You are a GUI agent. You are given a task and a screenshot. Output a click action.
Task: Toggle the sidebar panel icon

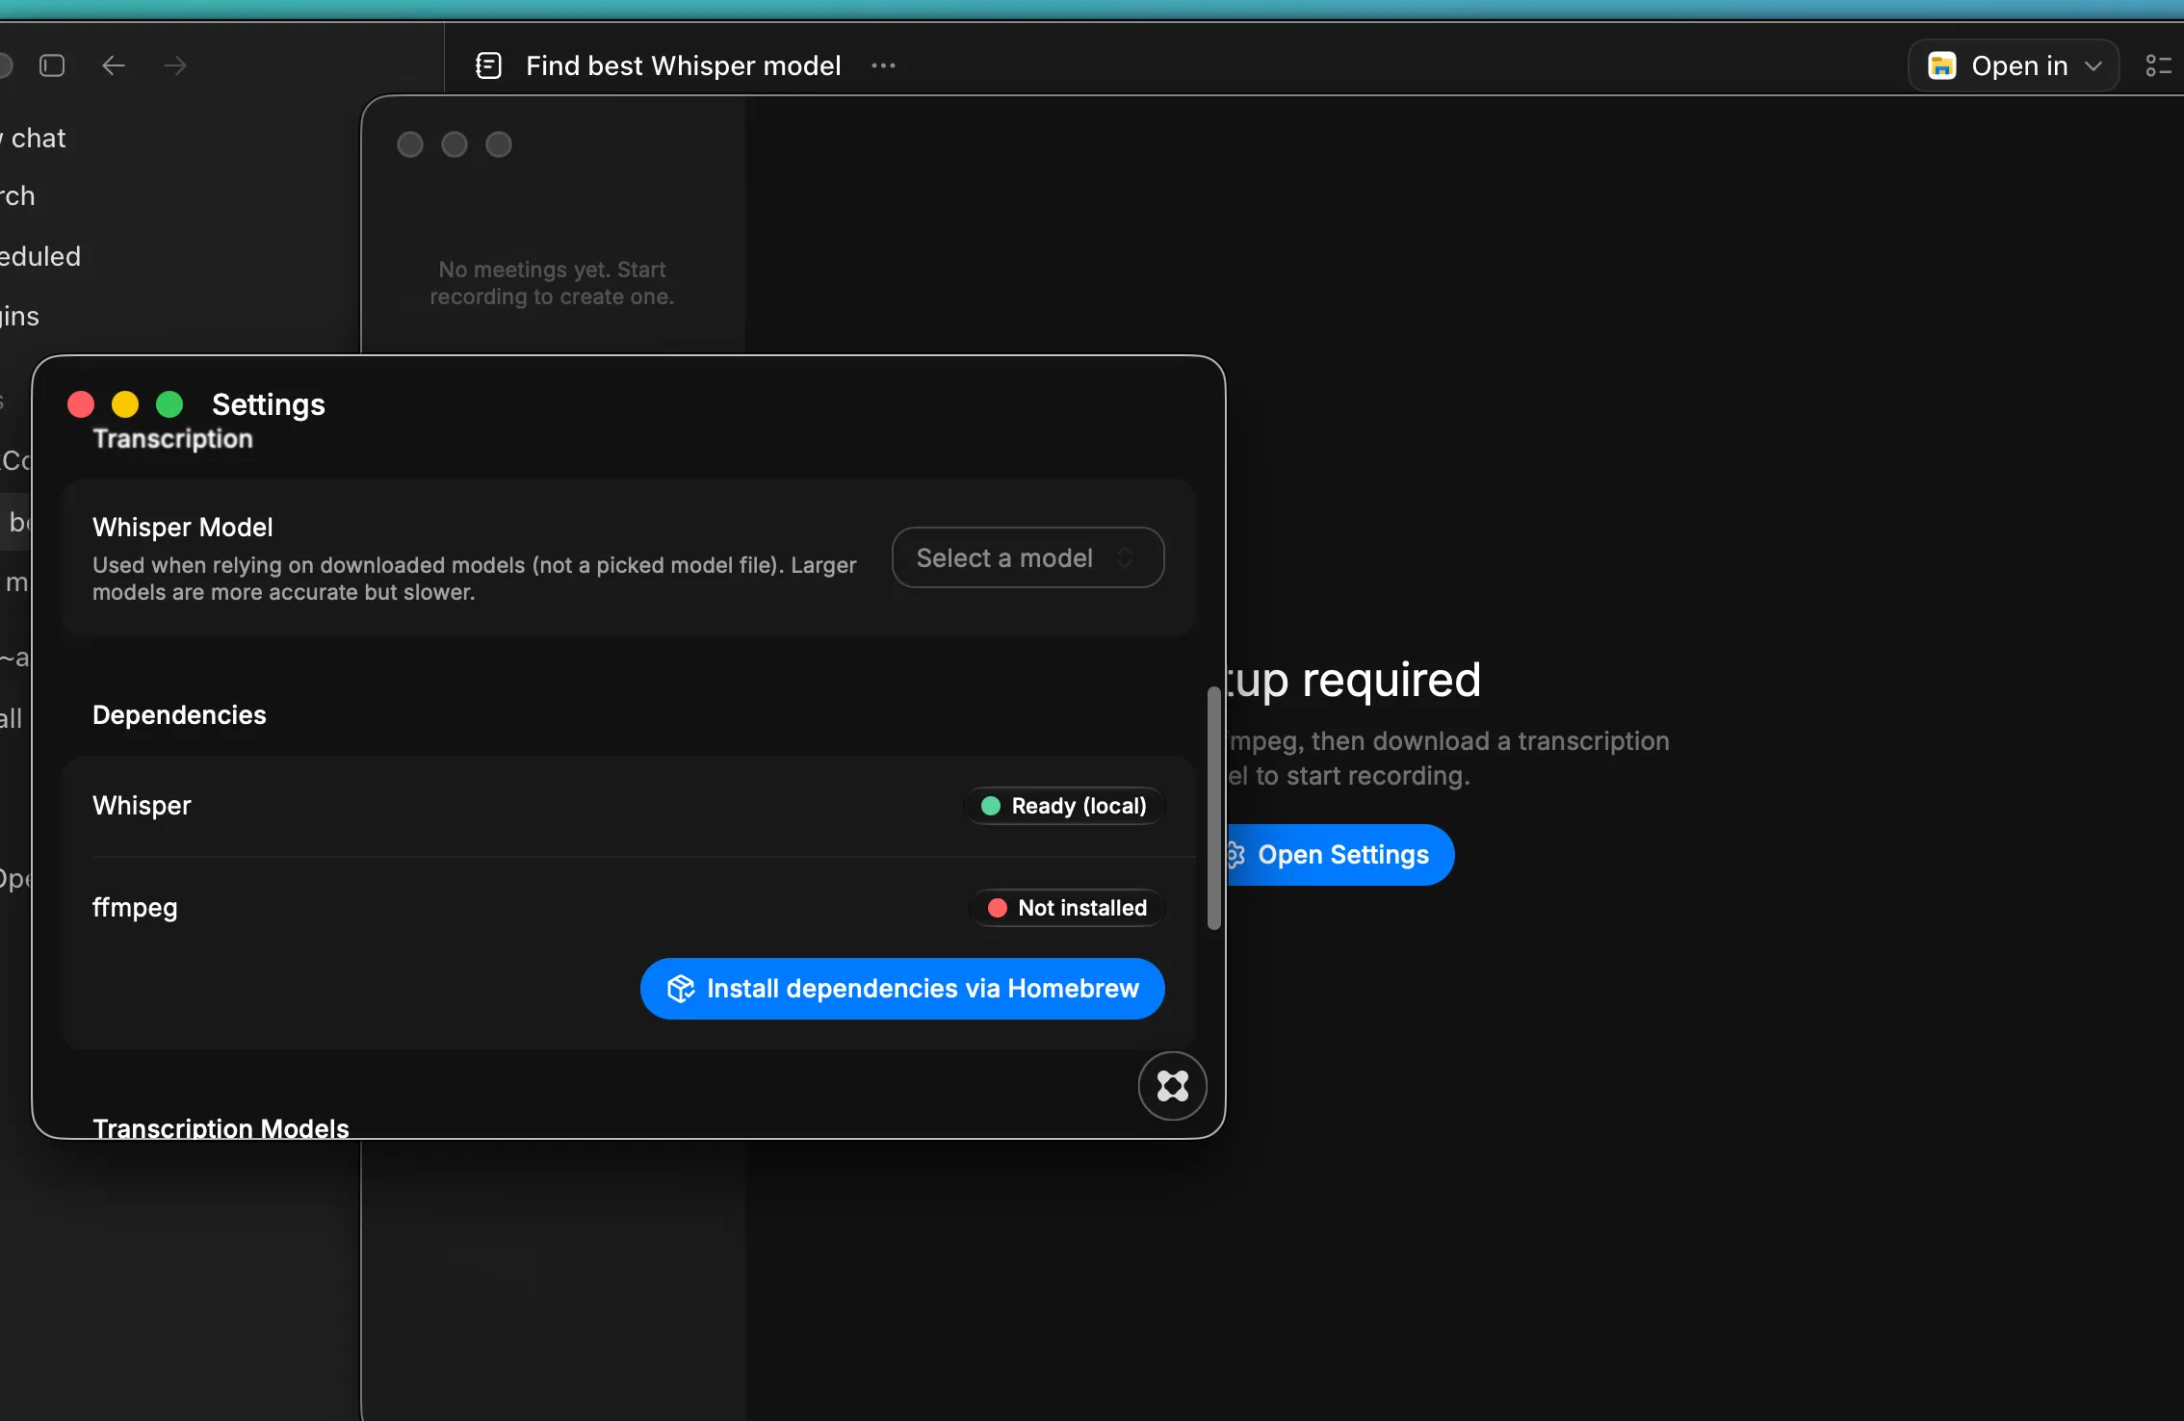coord(52,65)
